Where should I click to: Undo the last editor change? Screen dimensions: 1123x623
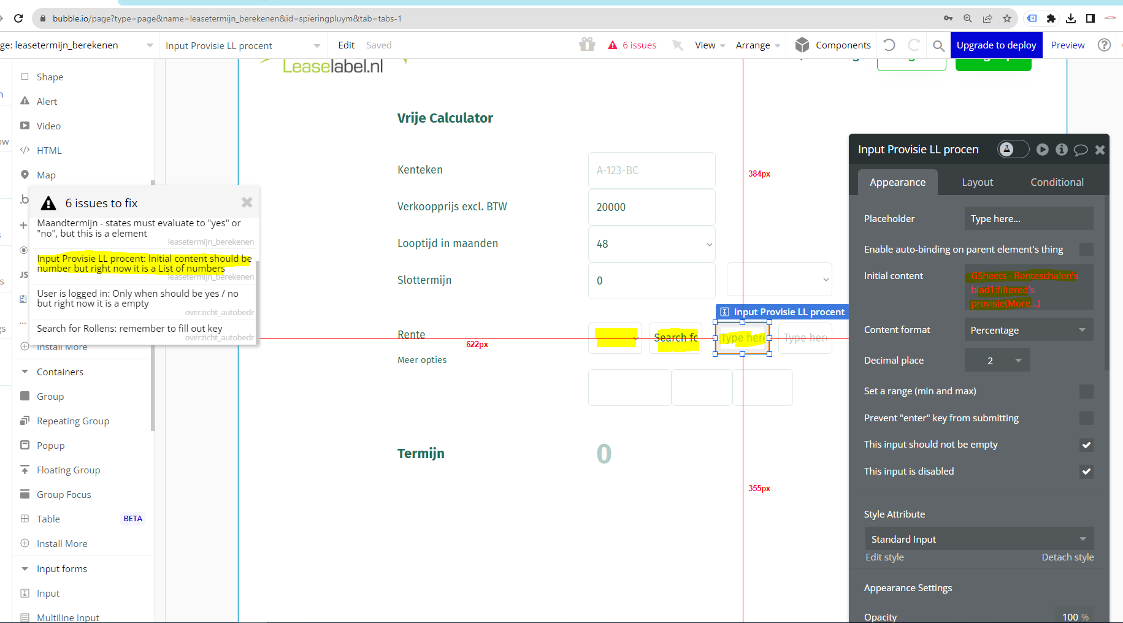(x=889, y=45)
